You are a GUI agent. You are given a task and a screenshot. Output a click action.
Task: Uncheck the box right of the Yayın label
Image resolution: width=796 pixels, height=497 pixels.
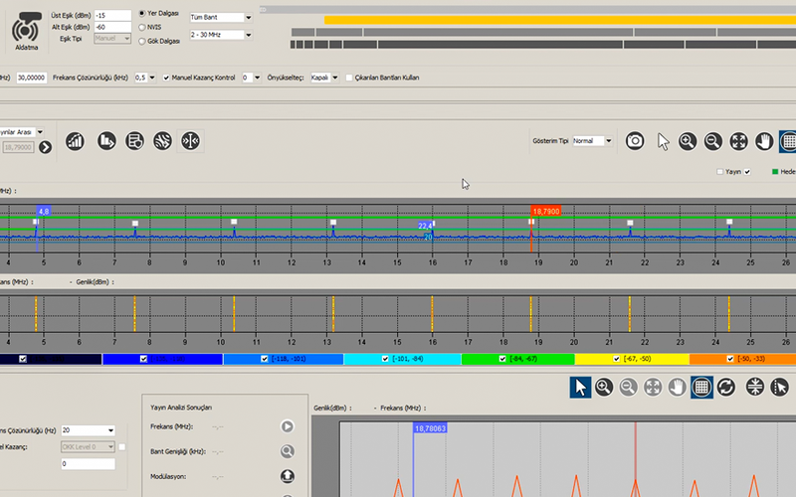click(747, 172)
